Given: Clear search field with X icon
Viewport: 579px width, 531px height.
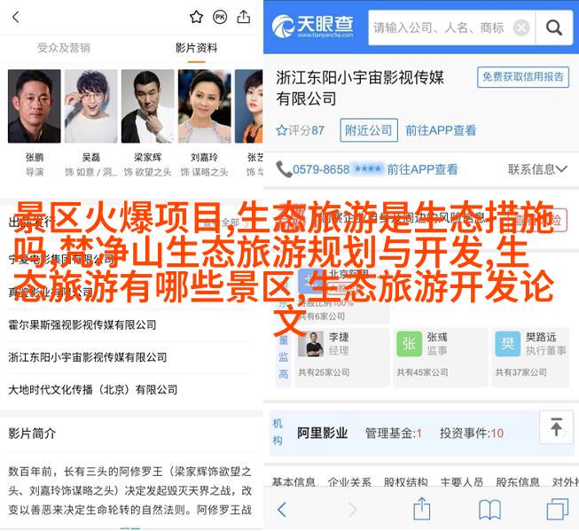Looking at the screenshot, I should pyautogui.click(x=521, y=27).
